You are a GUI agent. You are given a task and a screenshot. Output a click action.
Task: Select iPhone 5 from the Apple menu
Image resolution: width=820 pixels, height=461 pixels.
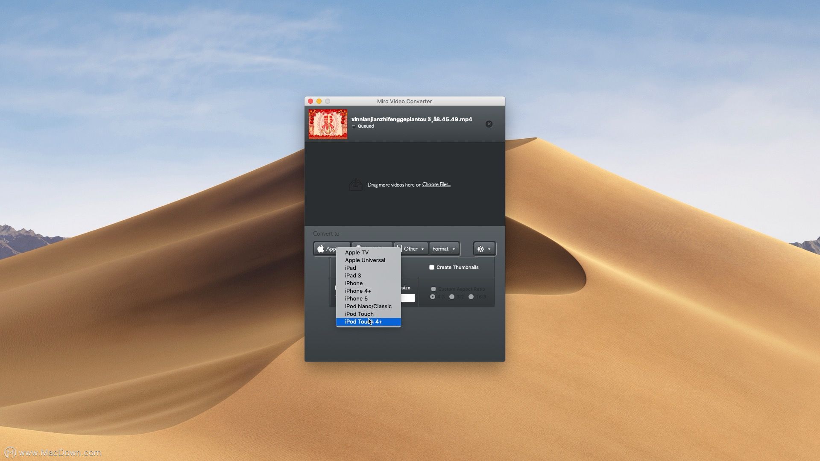356,298
